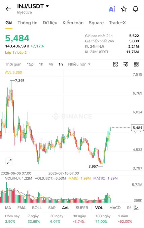
Task: Toggle the SUPER indicator
Action: coord(82,208)
